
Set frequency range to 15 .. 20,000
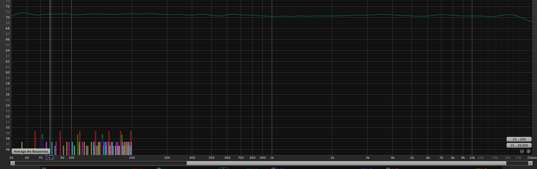click(x=519, y=145)
